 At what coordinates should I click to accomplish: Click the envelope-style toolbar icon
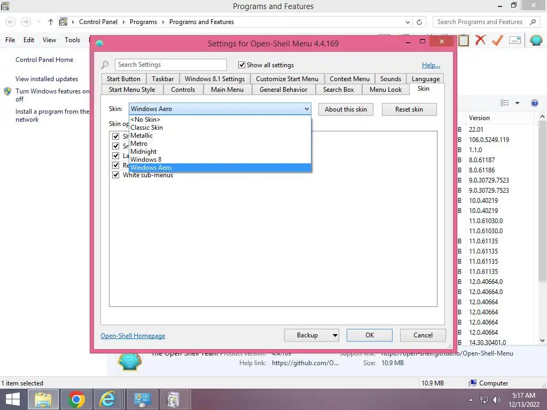tap(515, 40)
